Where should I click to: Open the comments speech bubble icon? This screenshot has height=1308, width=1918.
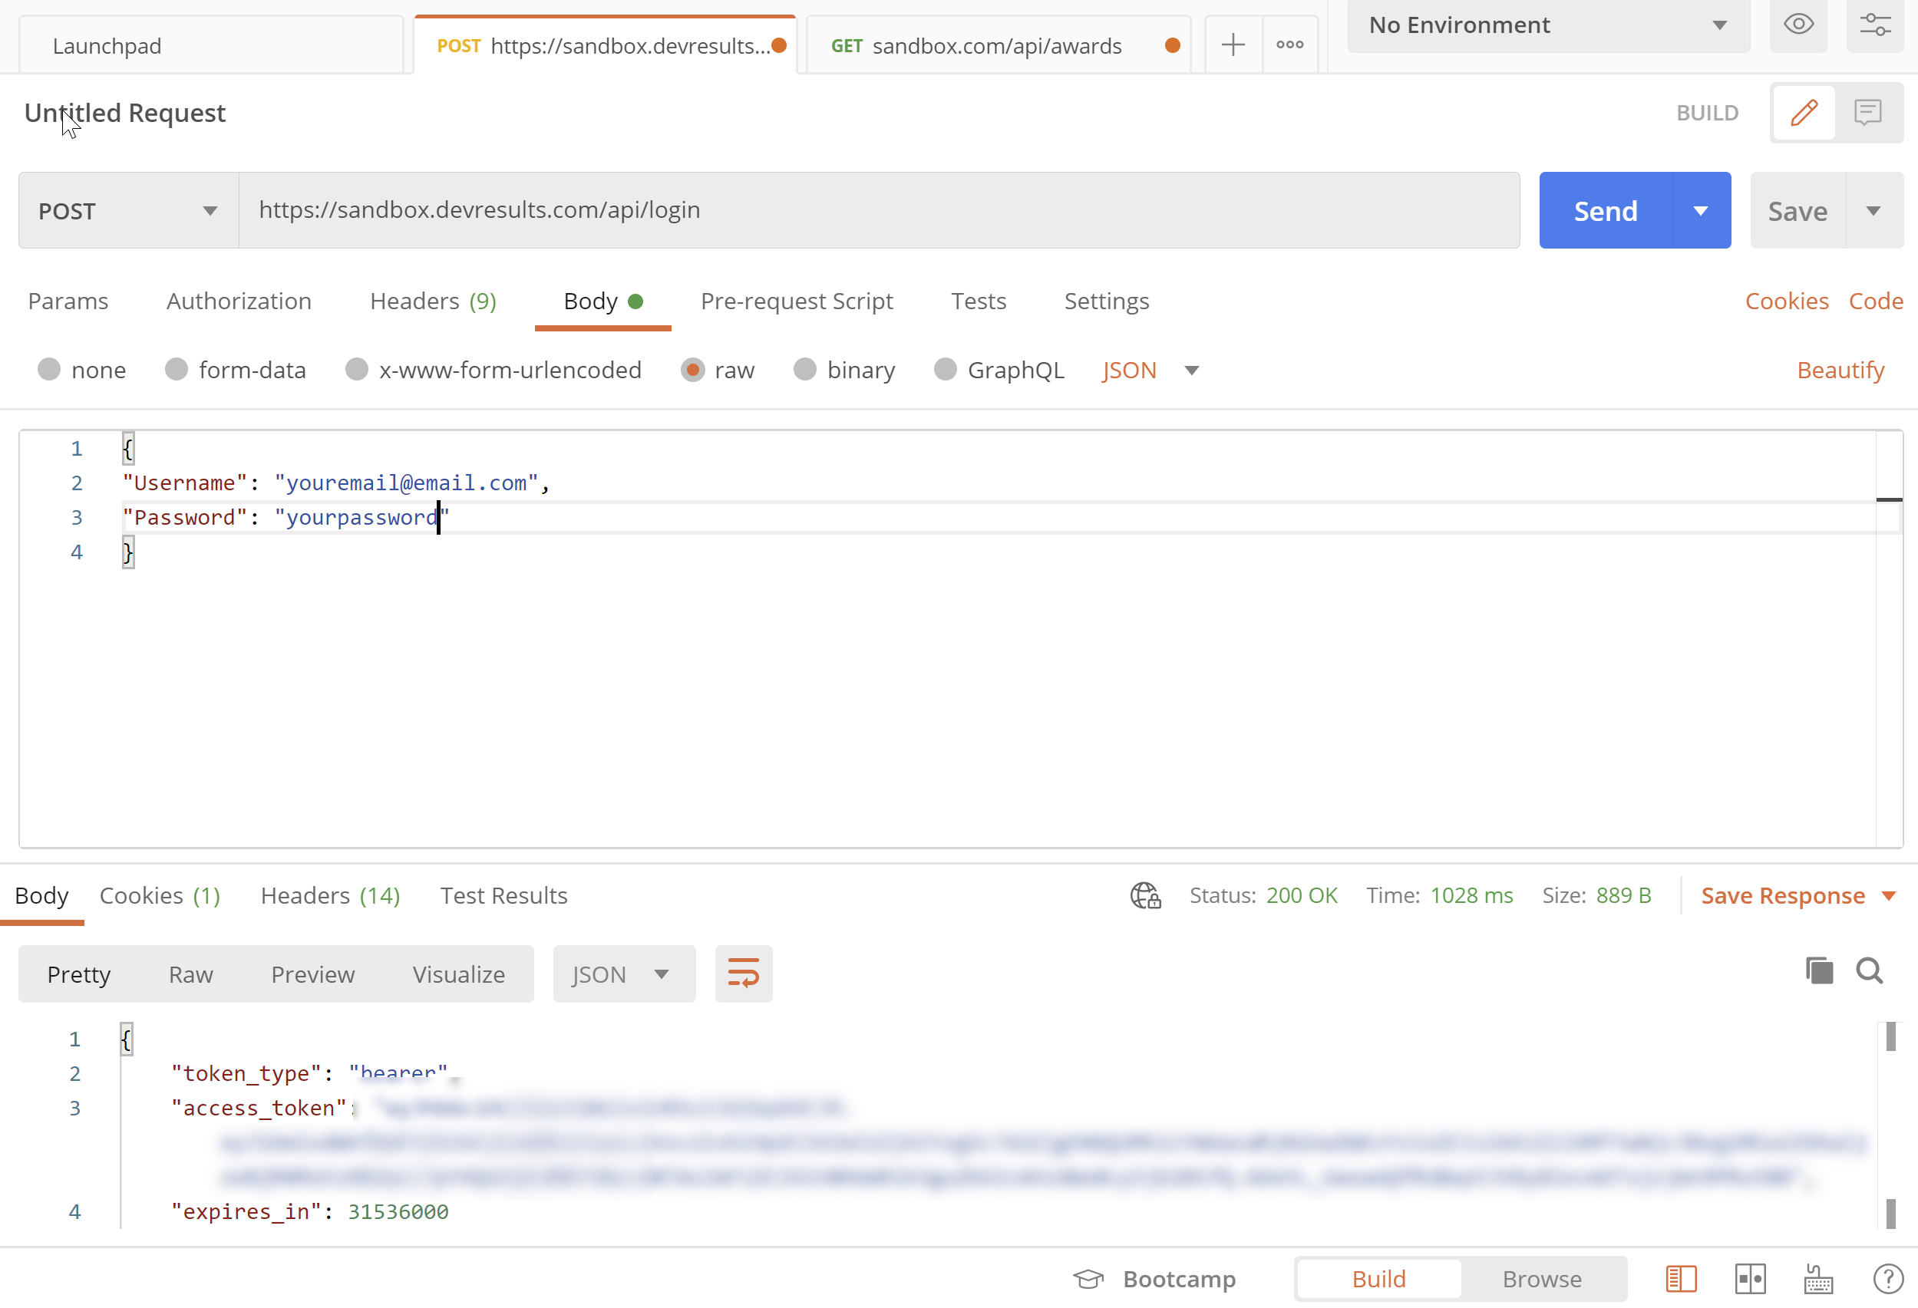coord(1867,112)
